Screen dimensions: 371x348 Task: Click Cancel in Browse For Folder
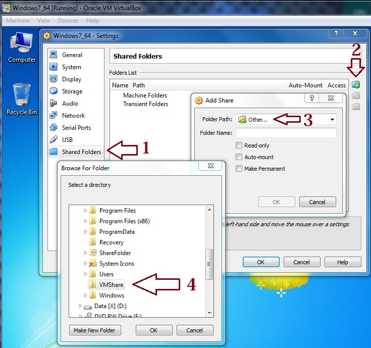pos(195,330)
